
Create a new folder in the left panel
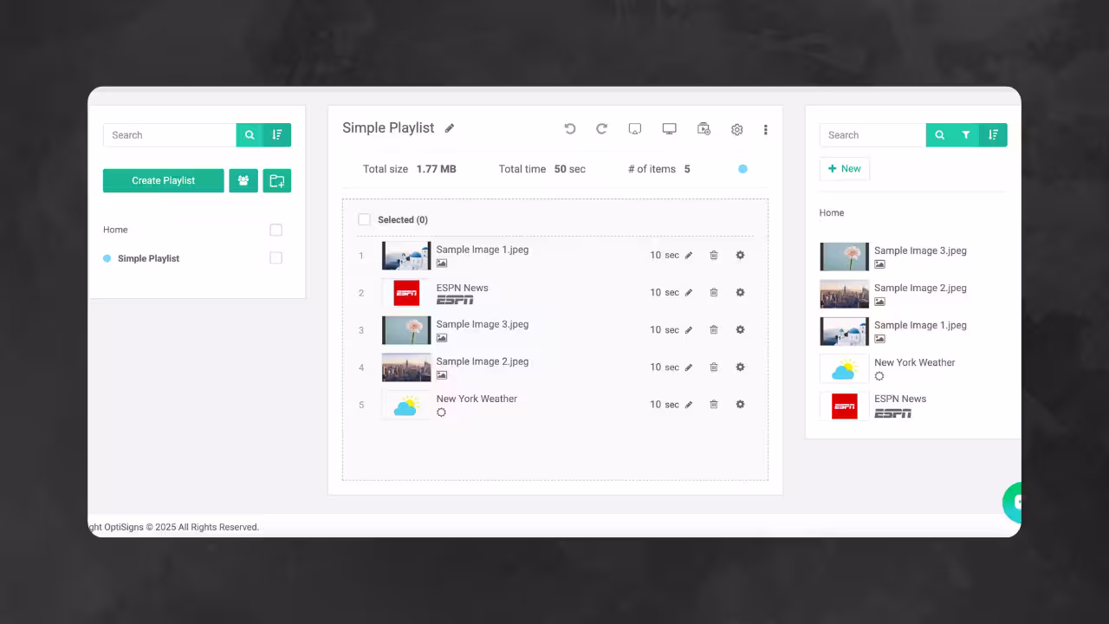click(x=276, y=180)
